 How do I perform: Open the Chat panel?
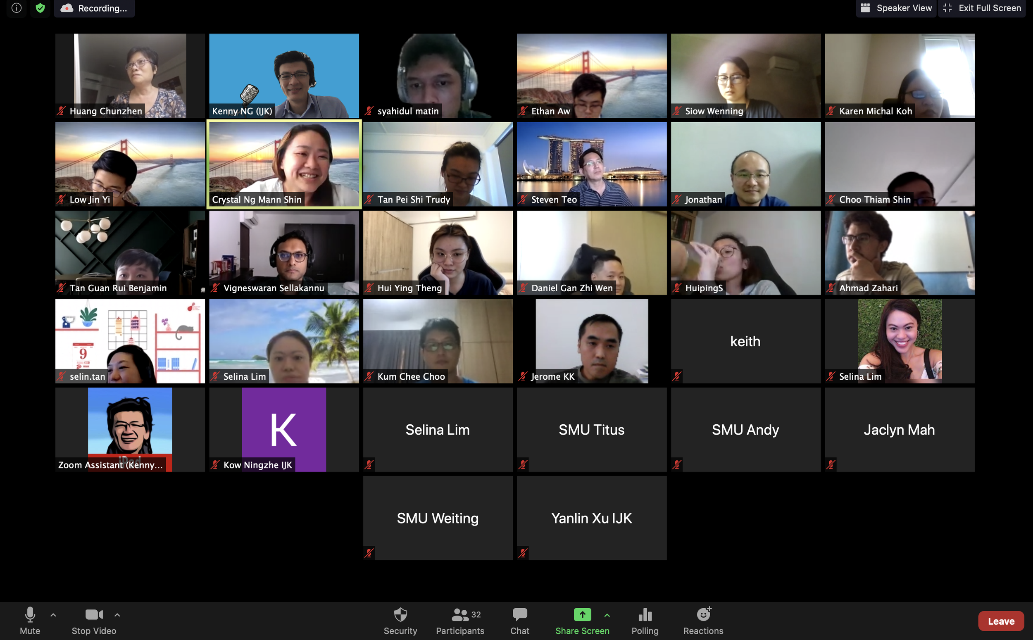coord(519,621)
